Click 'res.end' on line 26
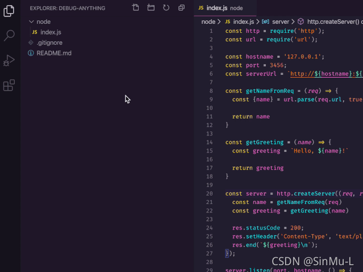 (x=244, y=245)
